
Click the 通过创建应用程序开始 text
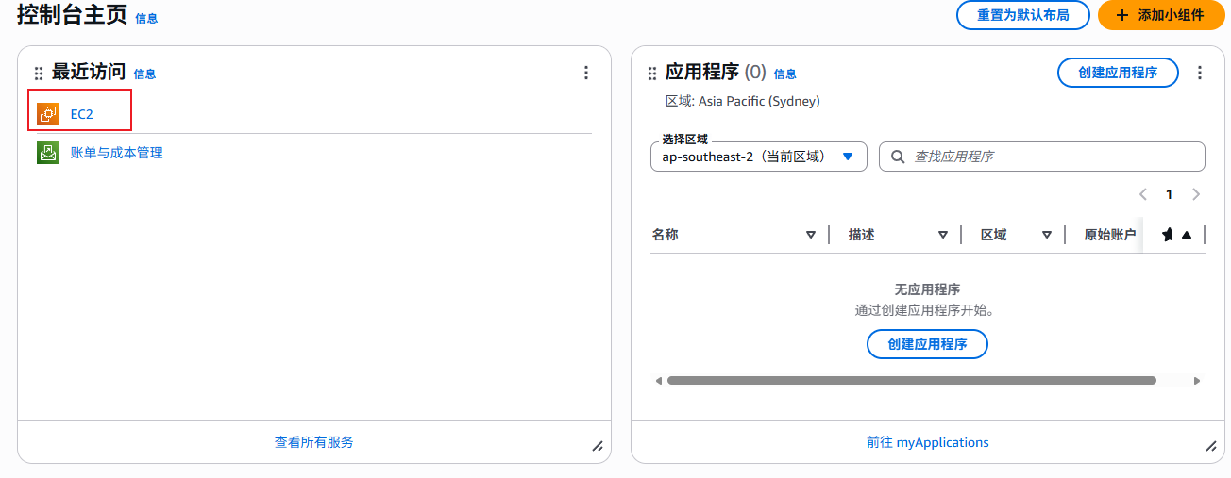pyautogui.click(x=927, y=309)
